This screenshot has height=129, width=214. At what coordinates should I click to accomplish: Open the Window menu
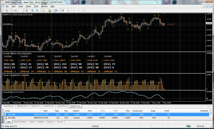pyautogui.click(x=45, y=6)
